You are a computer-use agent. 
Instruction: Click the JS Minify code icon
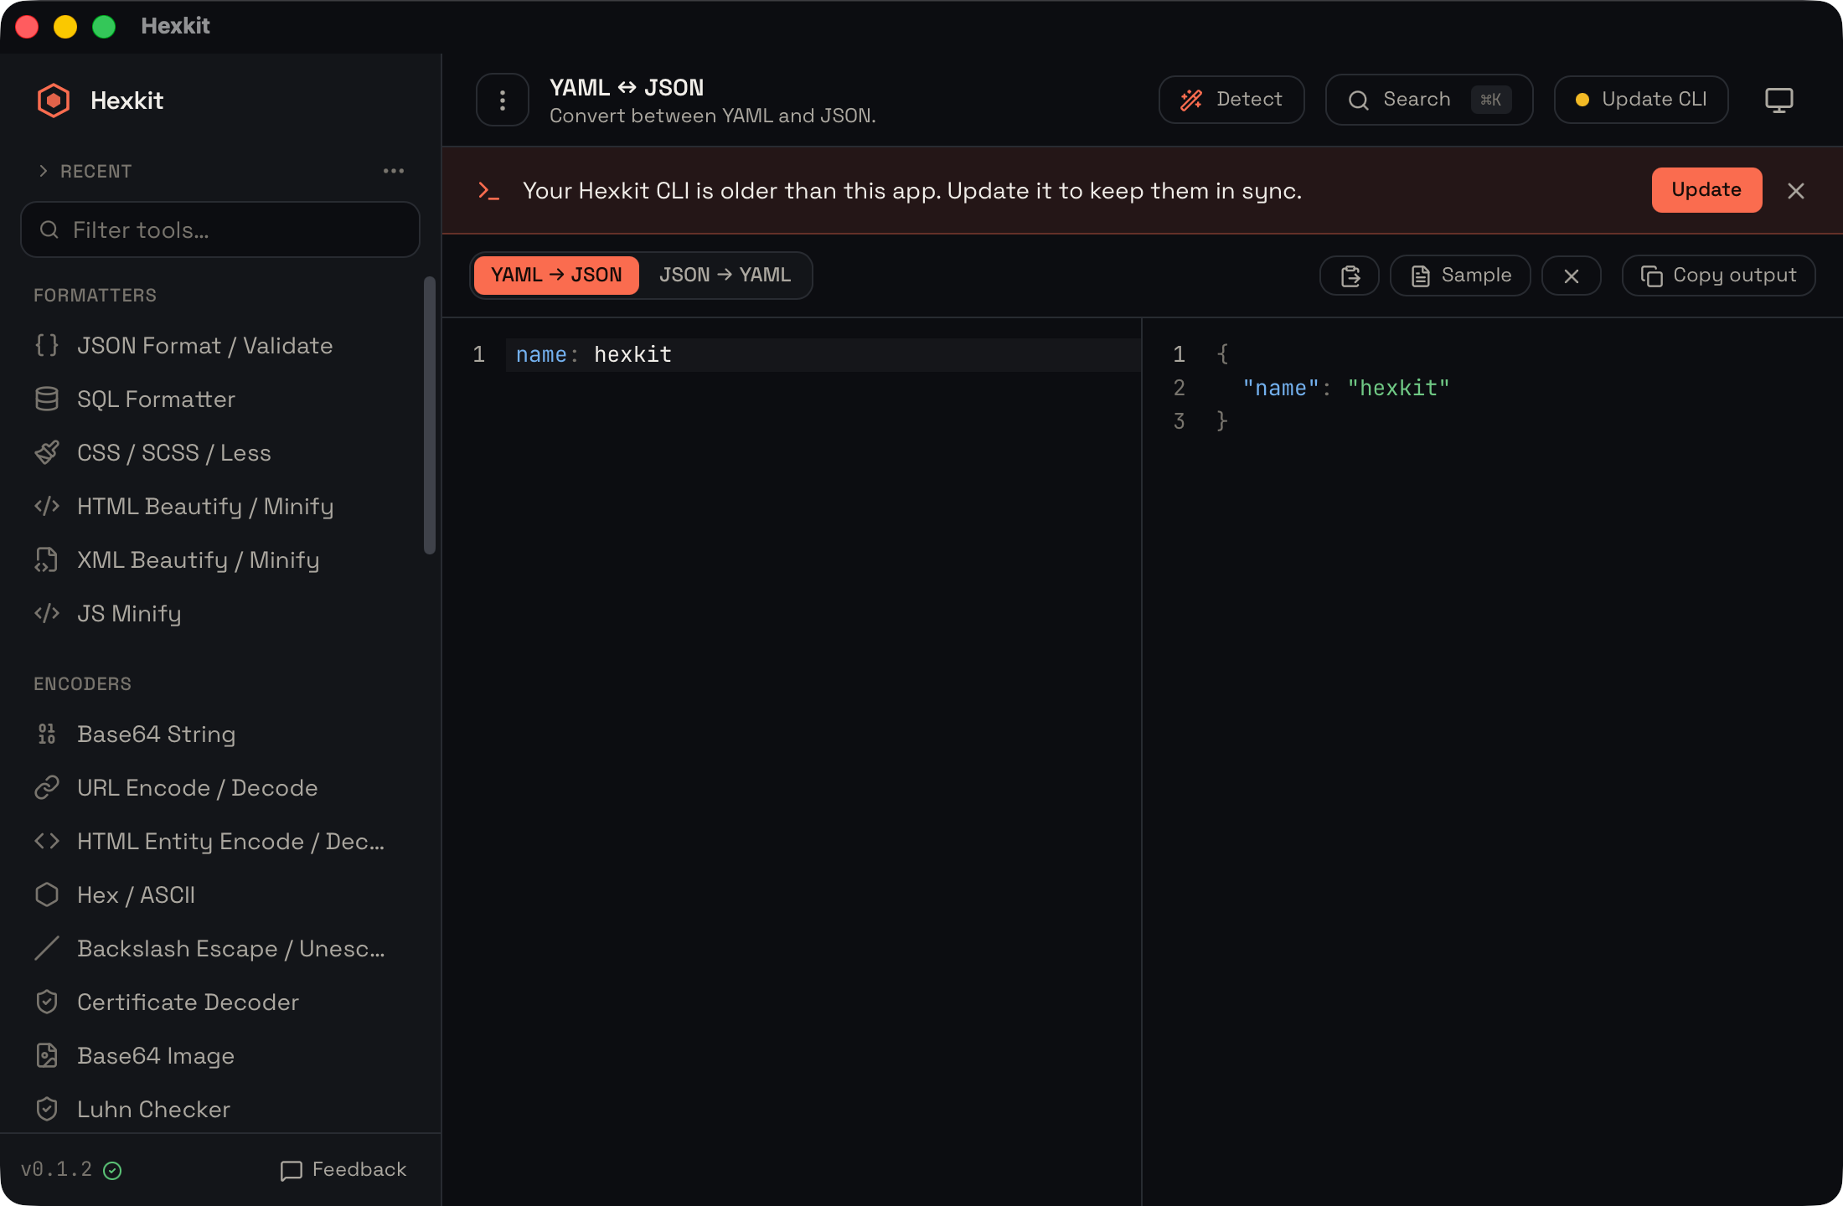point(47,614)
